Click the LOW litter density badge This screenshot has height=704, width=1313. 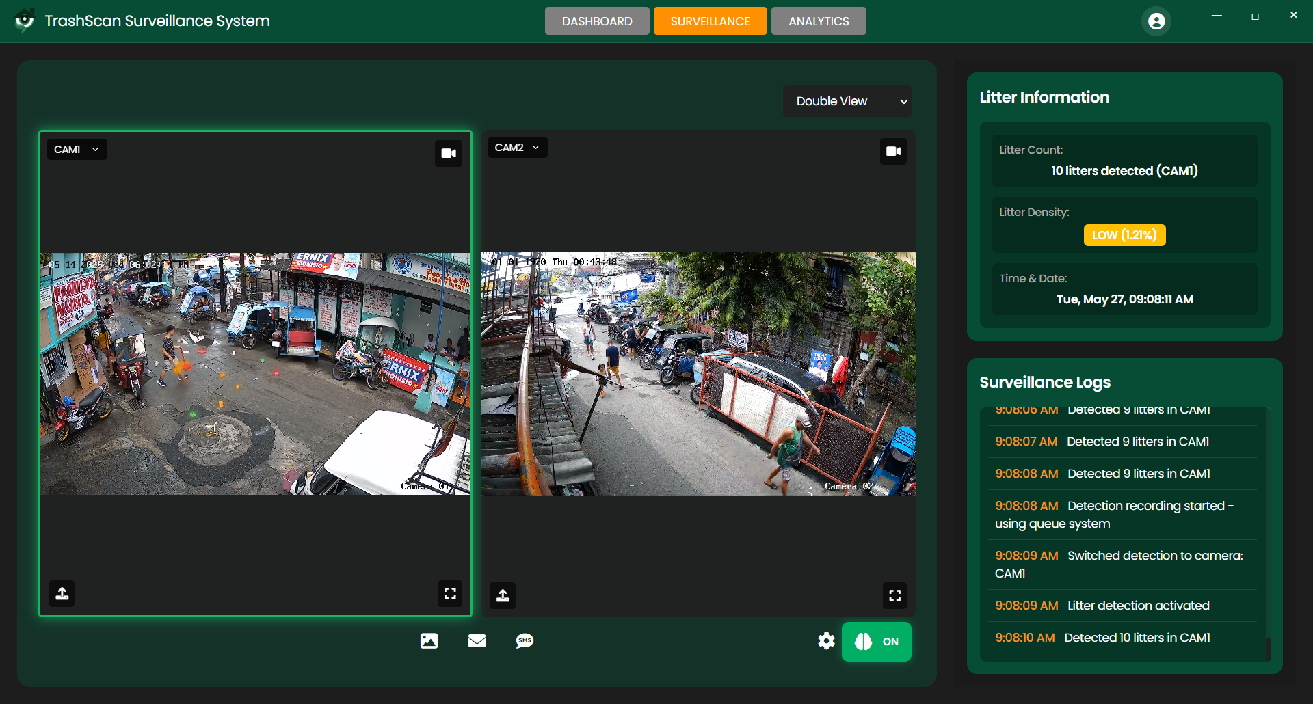pyautogui.click(x=1124, y=234)
